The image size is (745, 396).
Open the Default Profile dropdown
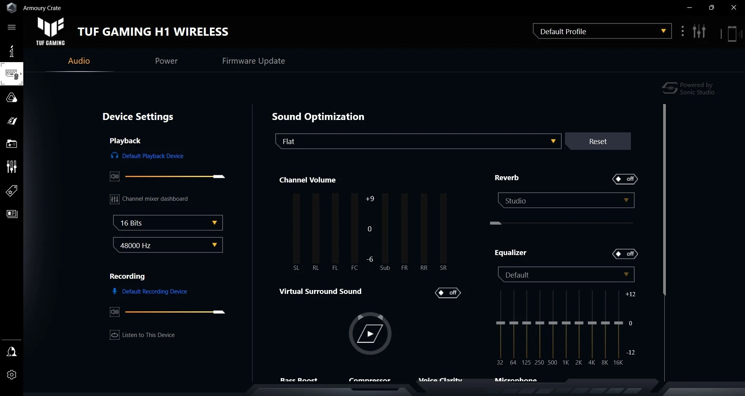click(x=602, y=31)
